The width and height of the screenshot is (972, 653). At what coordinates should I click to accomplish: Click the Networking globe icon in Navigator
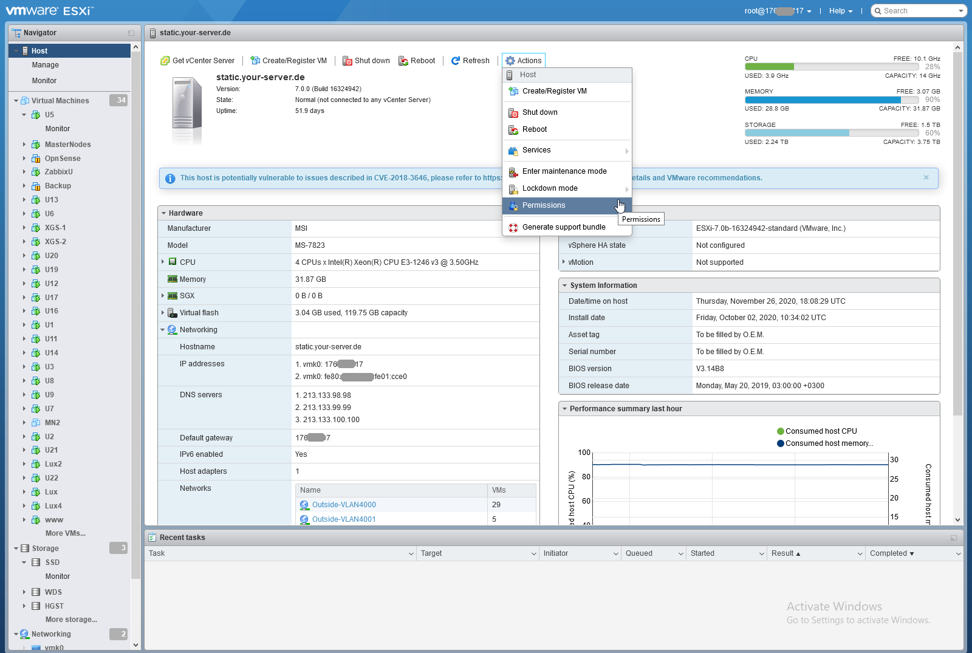[x=24, y=634]
